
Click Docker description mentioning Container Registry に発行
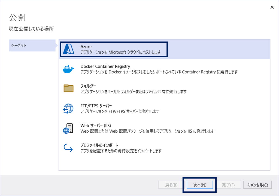click(x=159, y=72)
